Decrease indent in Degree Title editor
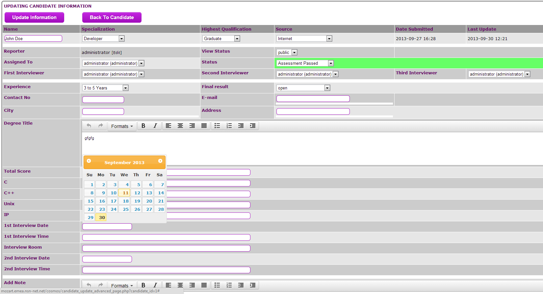Screen dimensions: 543x294 pos(241,126)
